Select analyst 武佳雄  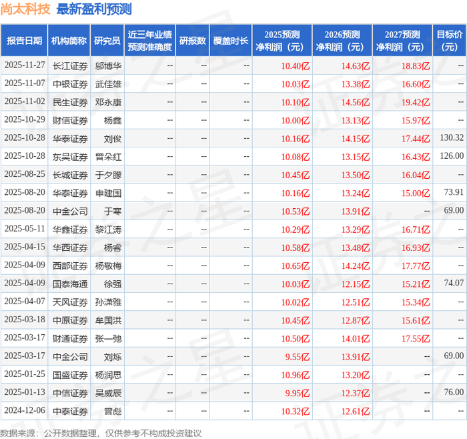point(108,84)
